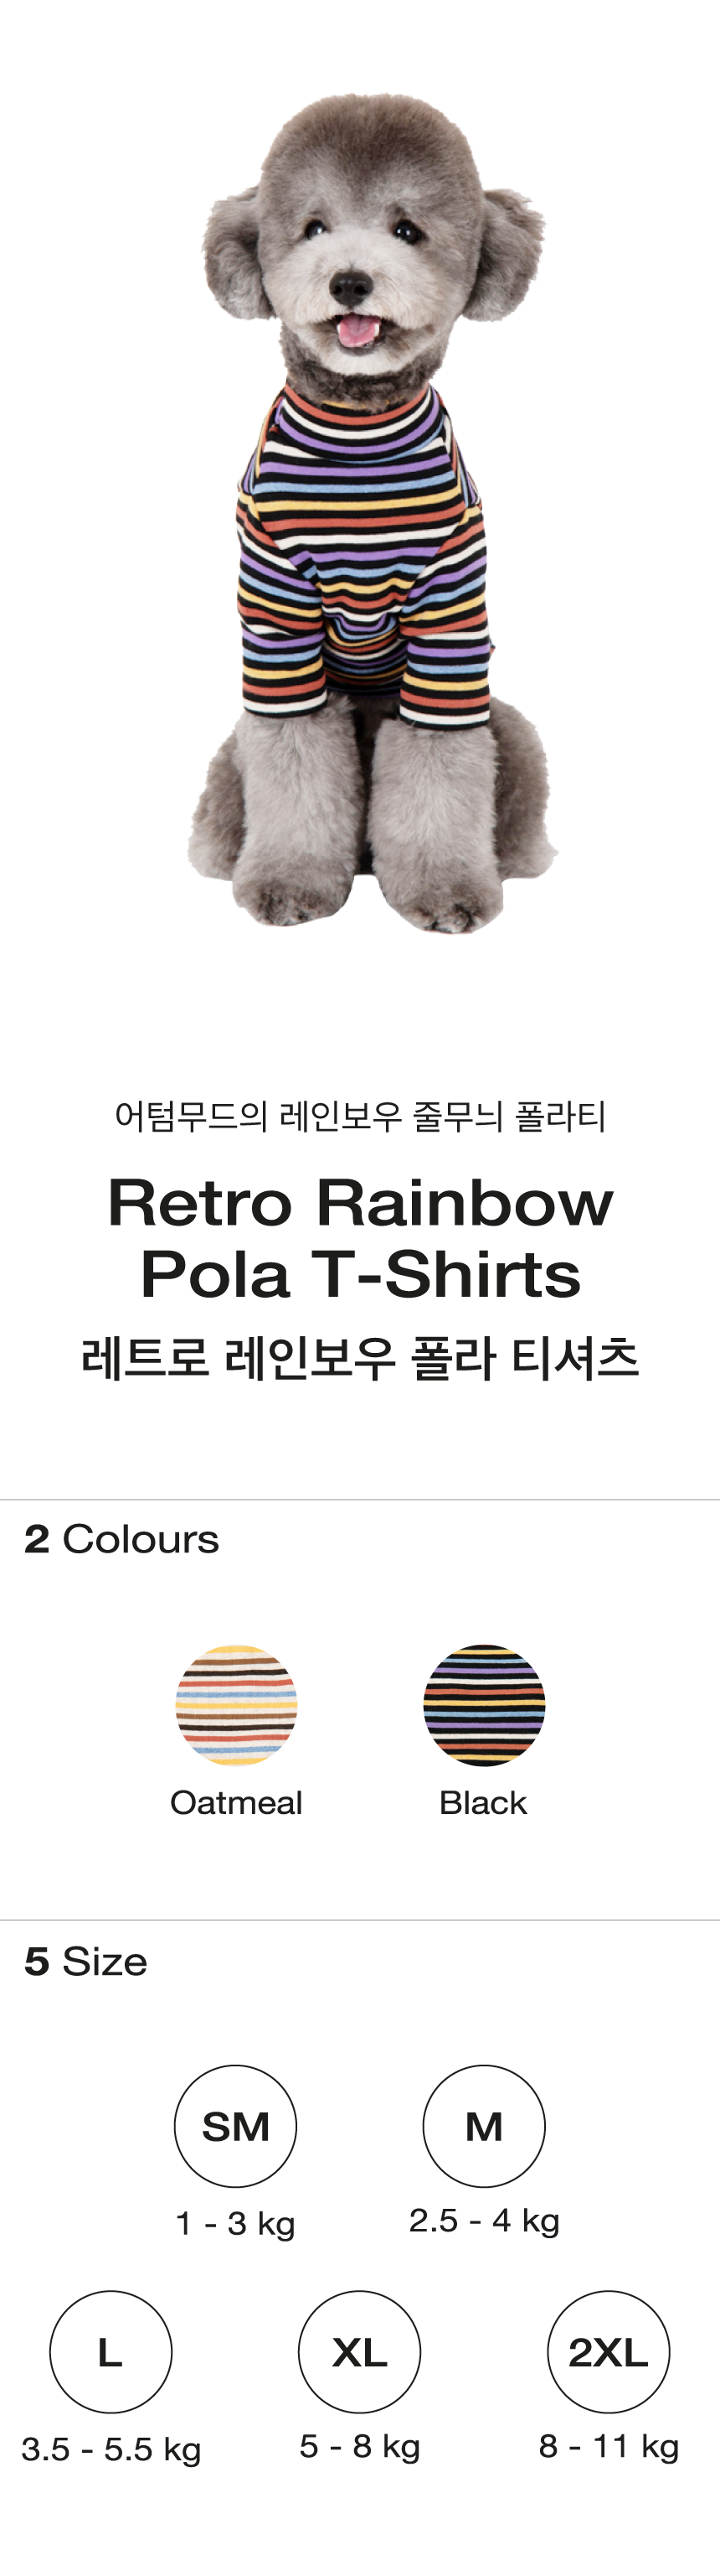Choose the L size circle
Viewport: 720px width, 2576px height.
pyautogui.click(x=111, y=2352)
